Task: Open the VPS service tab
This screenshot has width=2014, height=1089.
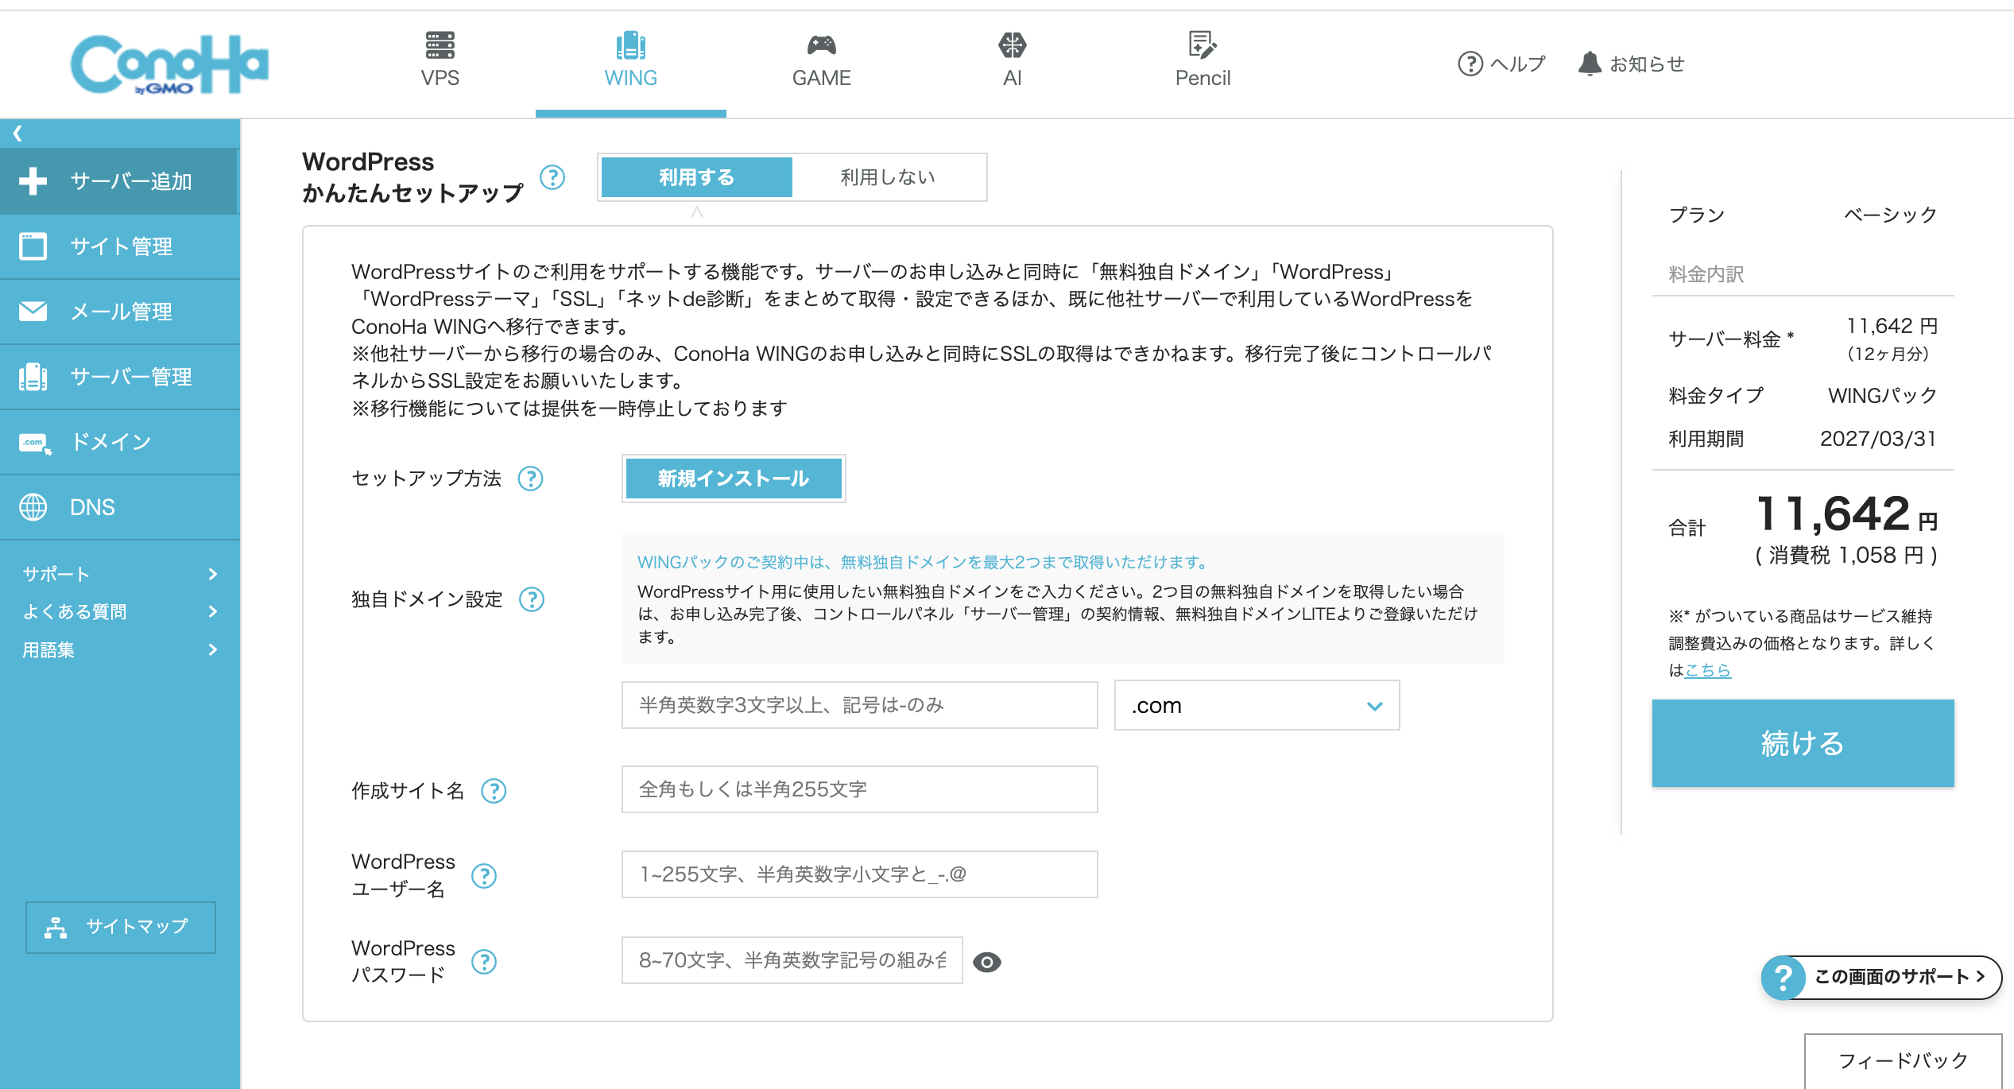Action: (440, 60)
